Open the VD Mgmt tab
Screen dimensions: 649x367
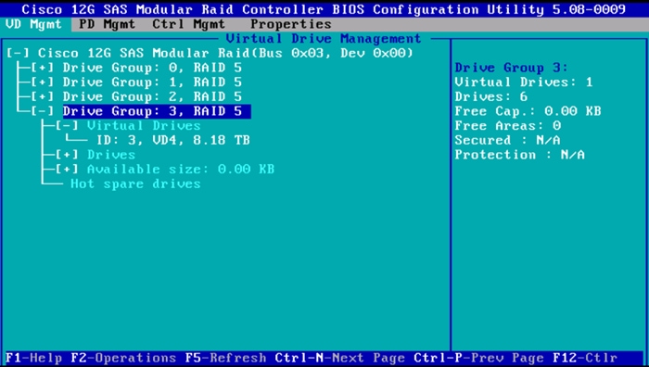click(34, 24)
